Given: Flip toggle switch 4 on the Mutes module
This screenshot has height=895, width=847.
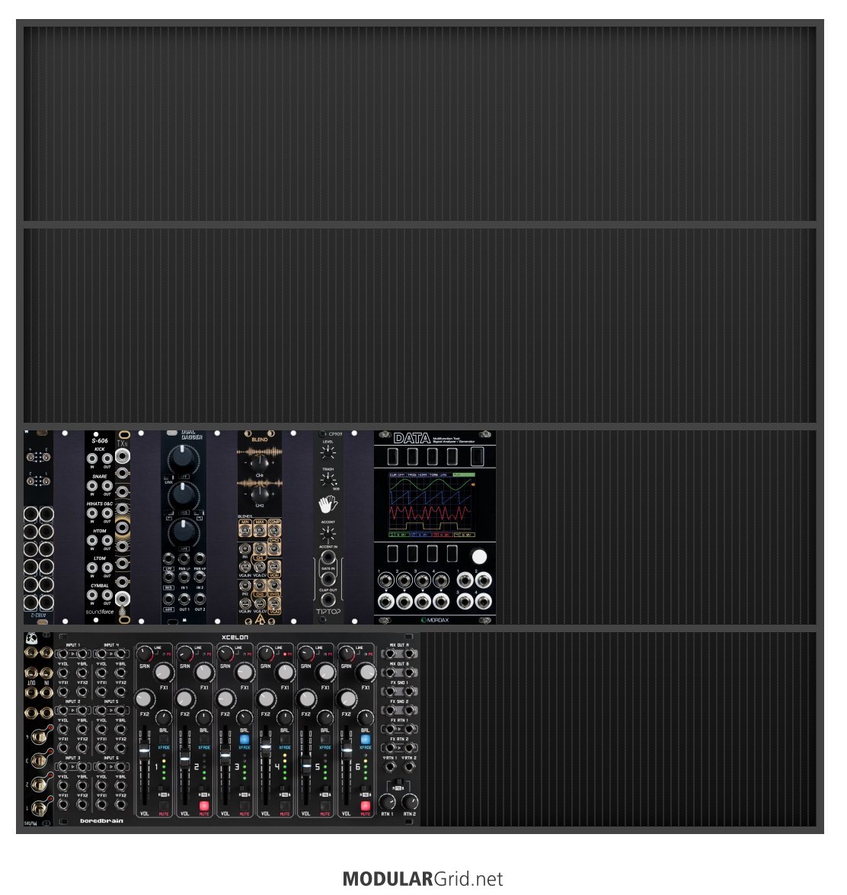Looking at the screenshot, I should (39, 737).
